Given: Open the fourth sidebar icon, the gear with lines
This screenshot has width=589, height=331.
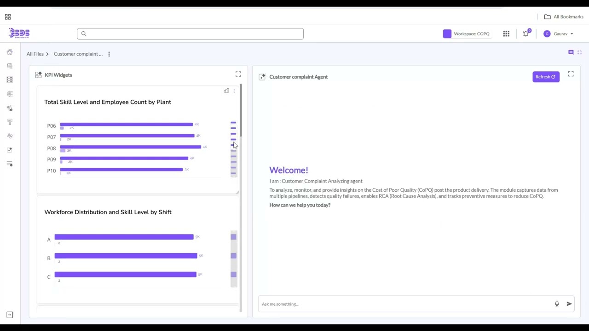Looking at the screenshot, I should 10,94.
